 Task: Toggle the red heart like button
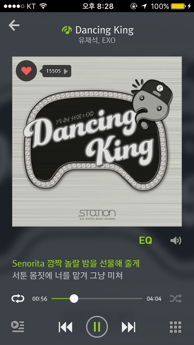26,71
